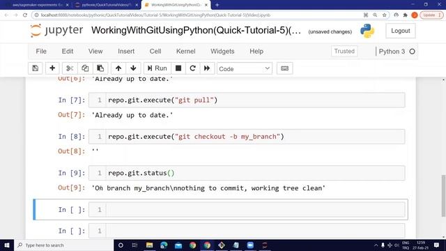This screenshot has width=446, height=251.
Task: Cut selected cells with the scissors icon
Action: point(70,68)
